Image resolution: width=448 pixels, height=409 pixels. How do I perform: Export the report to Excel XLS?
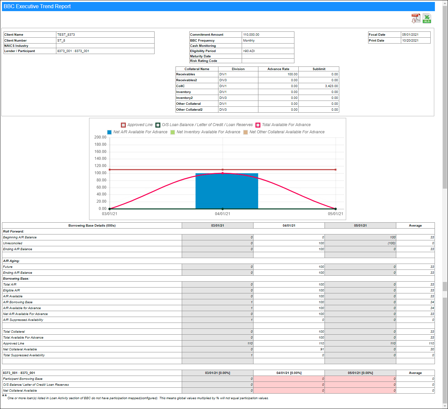(427, 18)
